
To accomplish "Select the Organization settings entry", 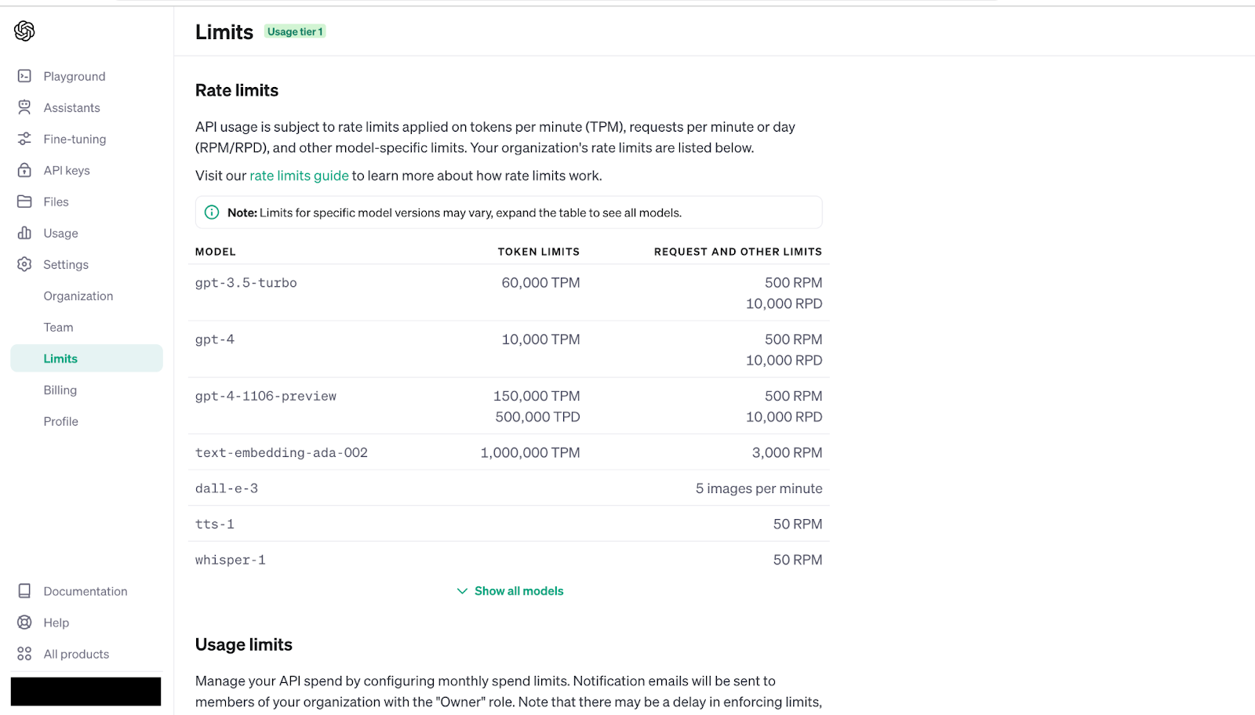I will [x=78, y=296].
